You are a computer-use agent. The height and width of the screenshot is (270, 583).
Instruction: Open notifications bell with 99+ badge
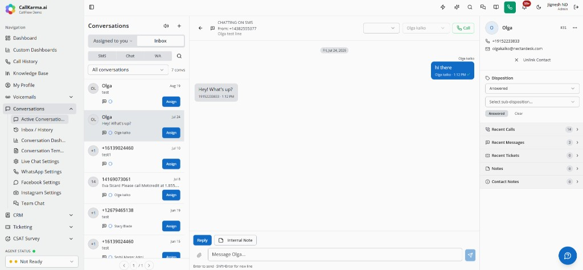pos(524,7)
